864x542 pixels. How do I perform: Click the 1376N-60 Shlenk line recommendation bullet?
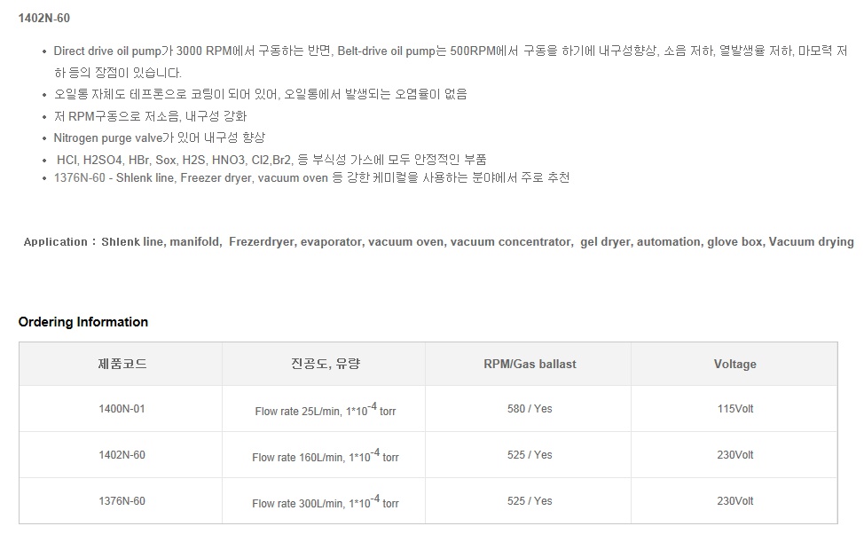pyautogui.click(x=312, y=178)
